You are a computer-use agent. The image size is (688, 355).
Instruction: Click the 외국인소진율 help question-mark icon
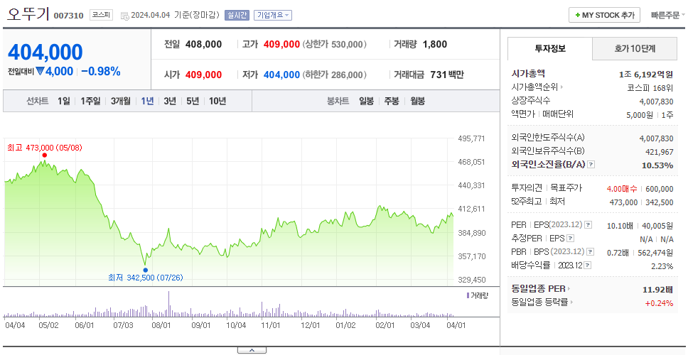[x=591, y=165]
